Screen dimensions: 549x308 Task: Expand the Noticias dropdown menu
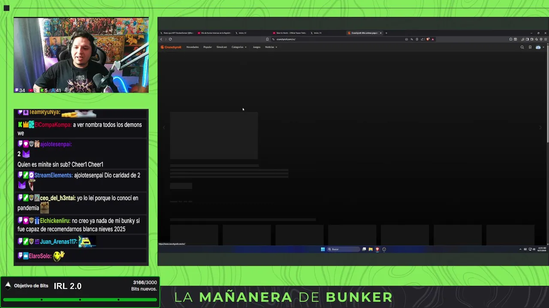coord(271,47)
